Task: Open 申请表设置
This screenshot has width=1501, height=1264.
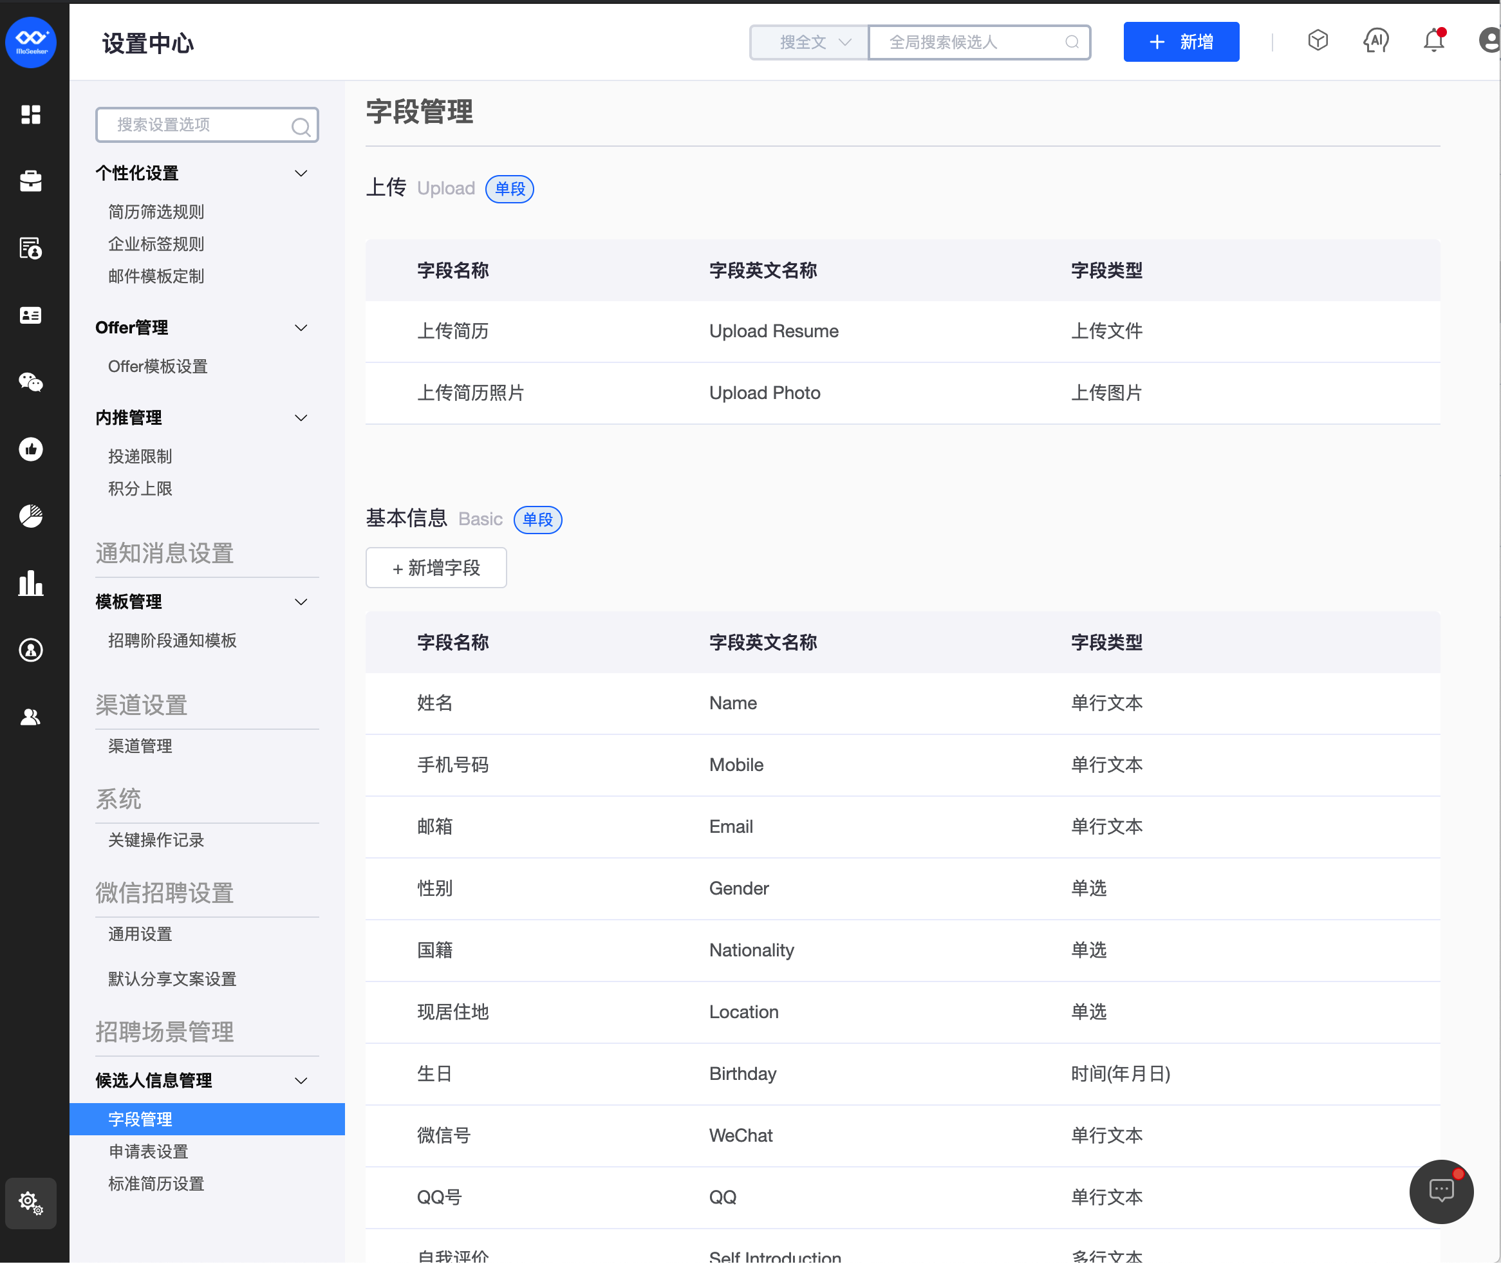Action: (x=148, y=1152)
